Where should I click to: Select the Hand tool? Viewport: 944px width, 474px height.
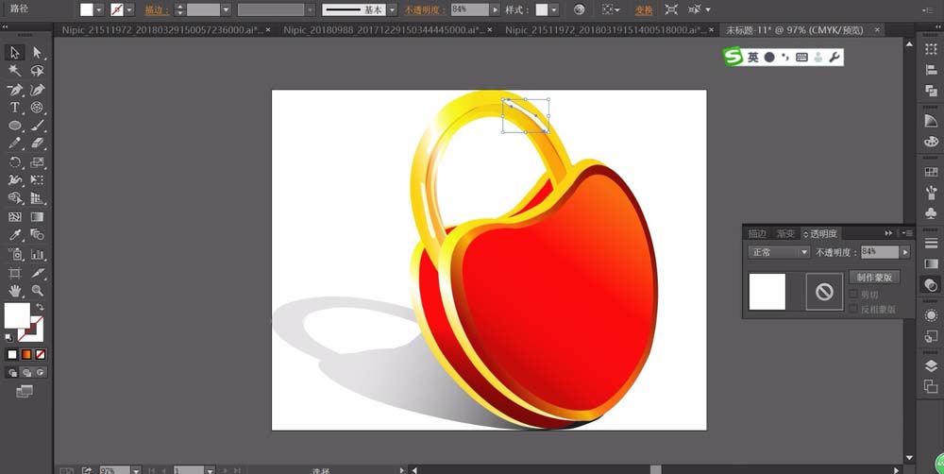[x=15, y=291]
